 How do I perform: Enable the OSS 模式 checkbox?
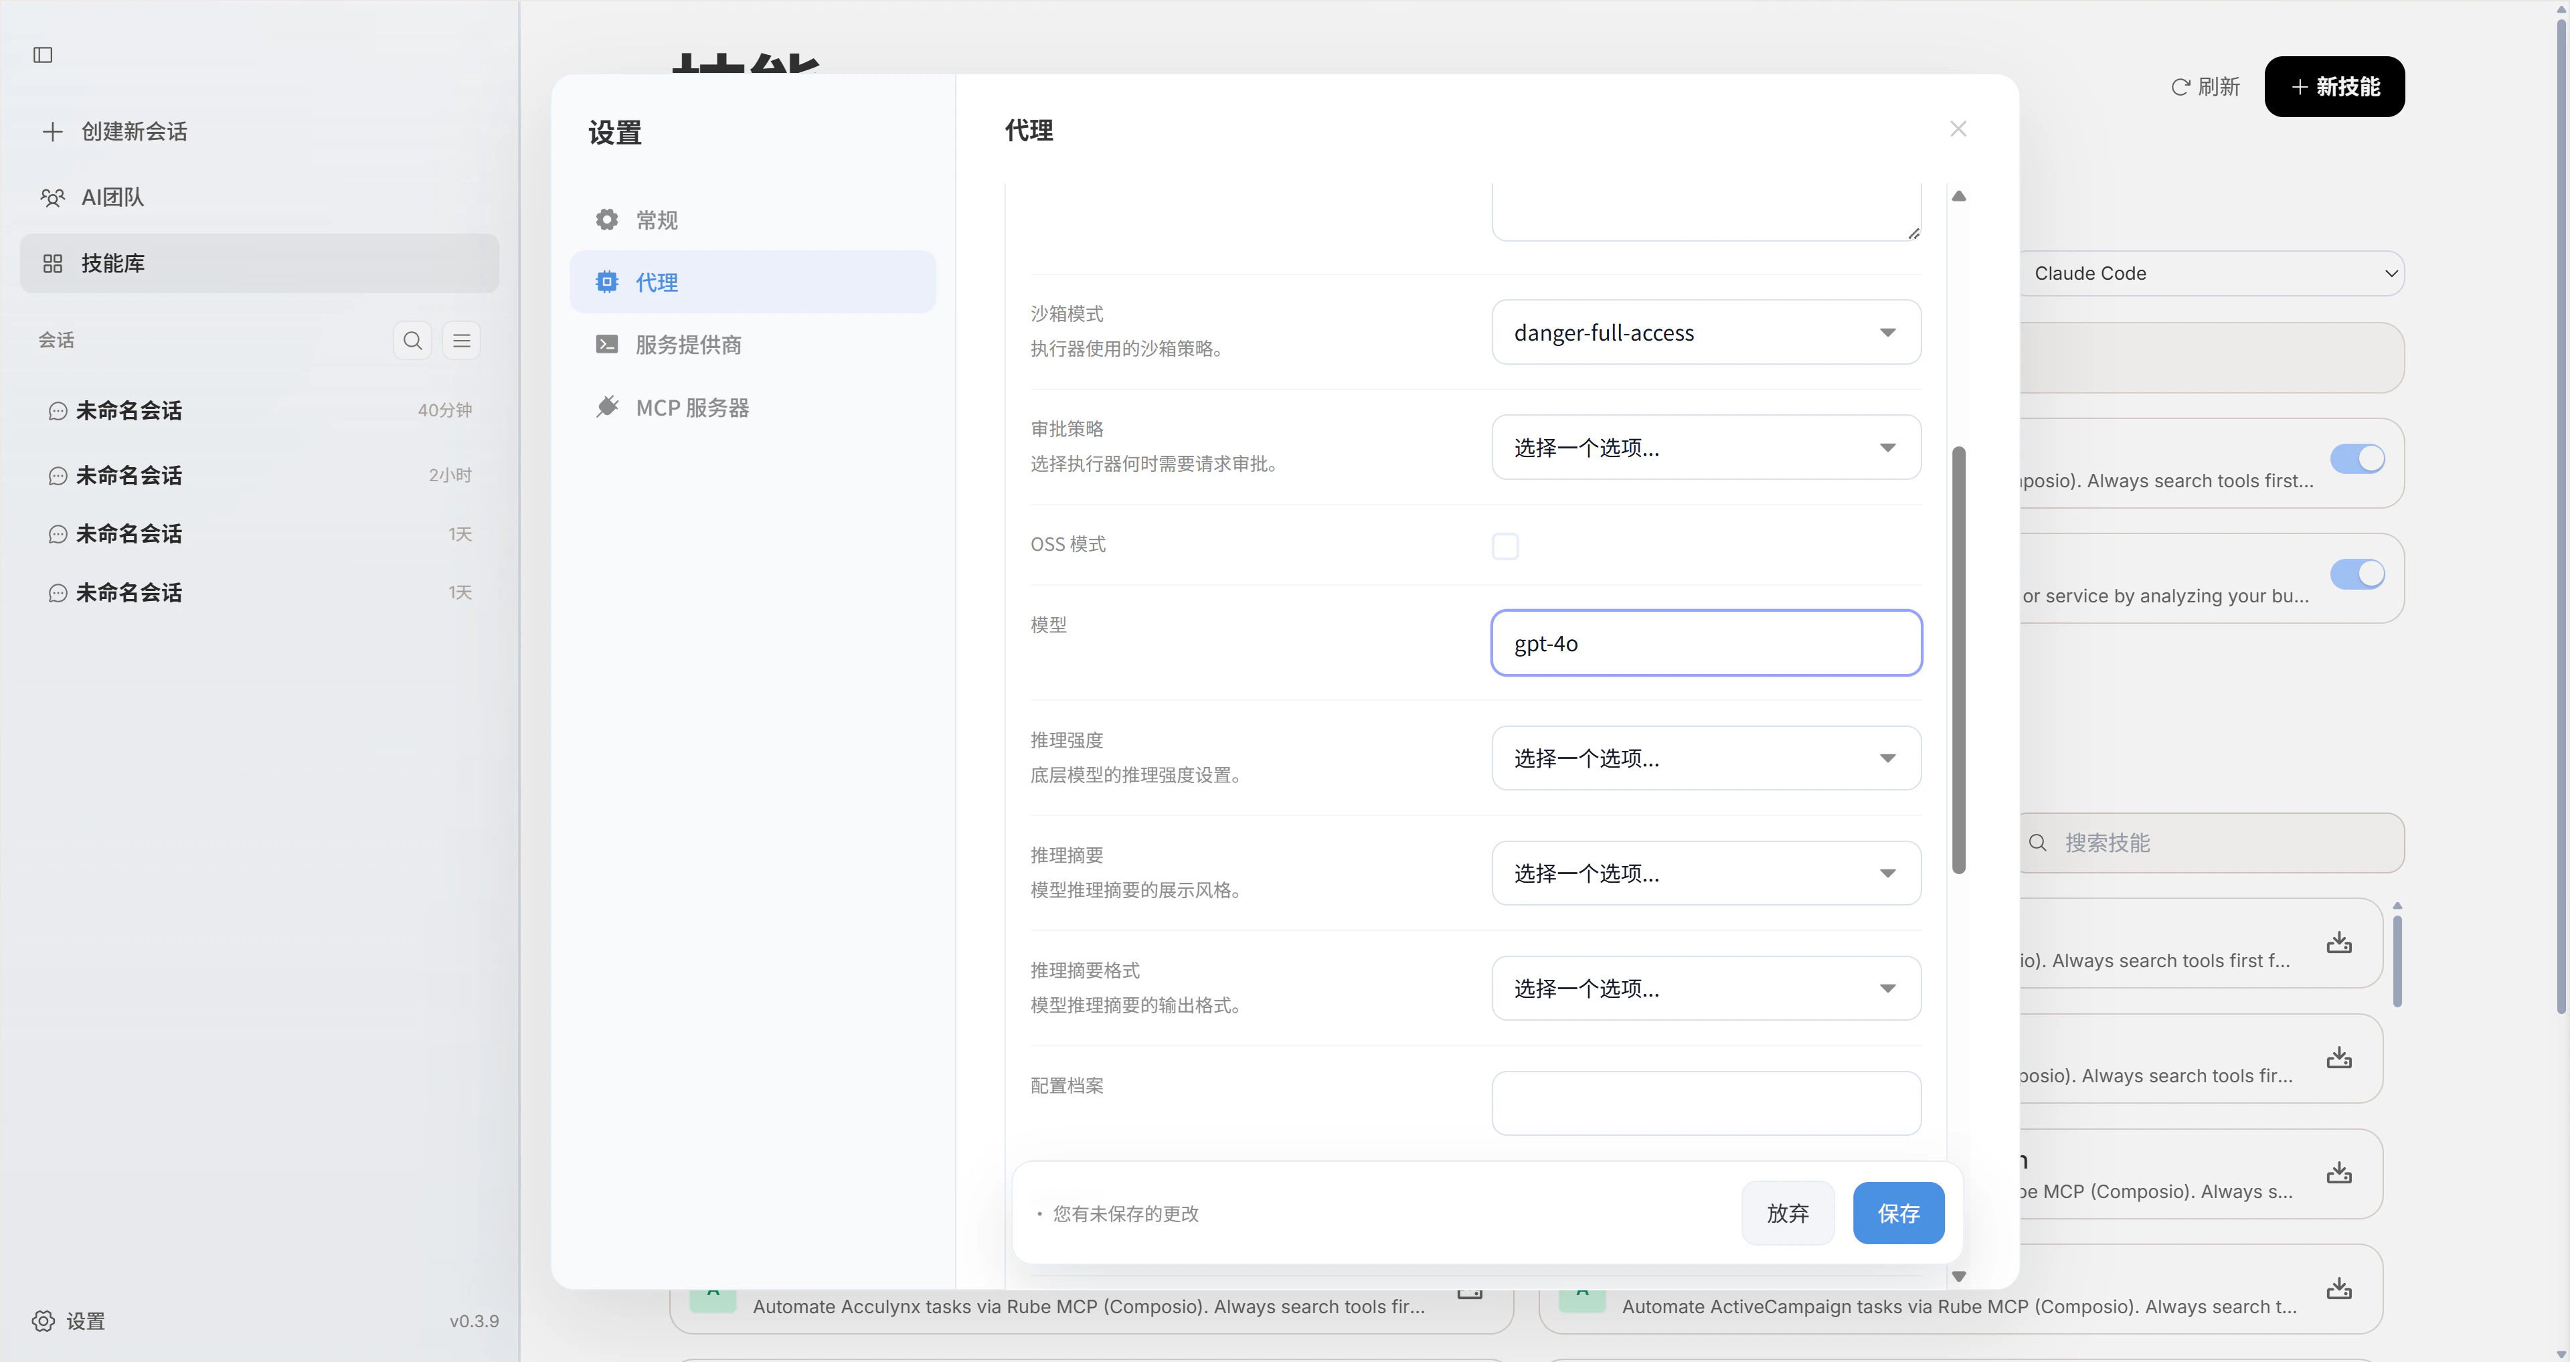pyautogui.click(x=1505, y=545)
